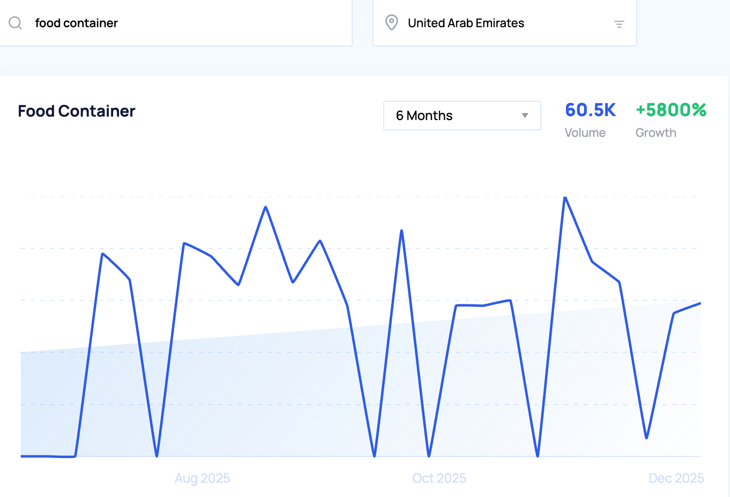The image size is (730, 497).
Task: Open the filter lines icon in location box
Action: (x=619, y=24)
